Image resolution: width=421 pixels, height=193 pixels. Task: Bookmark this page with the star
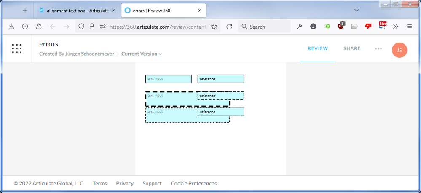pyautogui.click(x=215, y=27)
